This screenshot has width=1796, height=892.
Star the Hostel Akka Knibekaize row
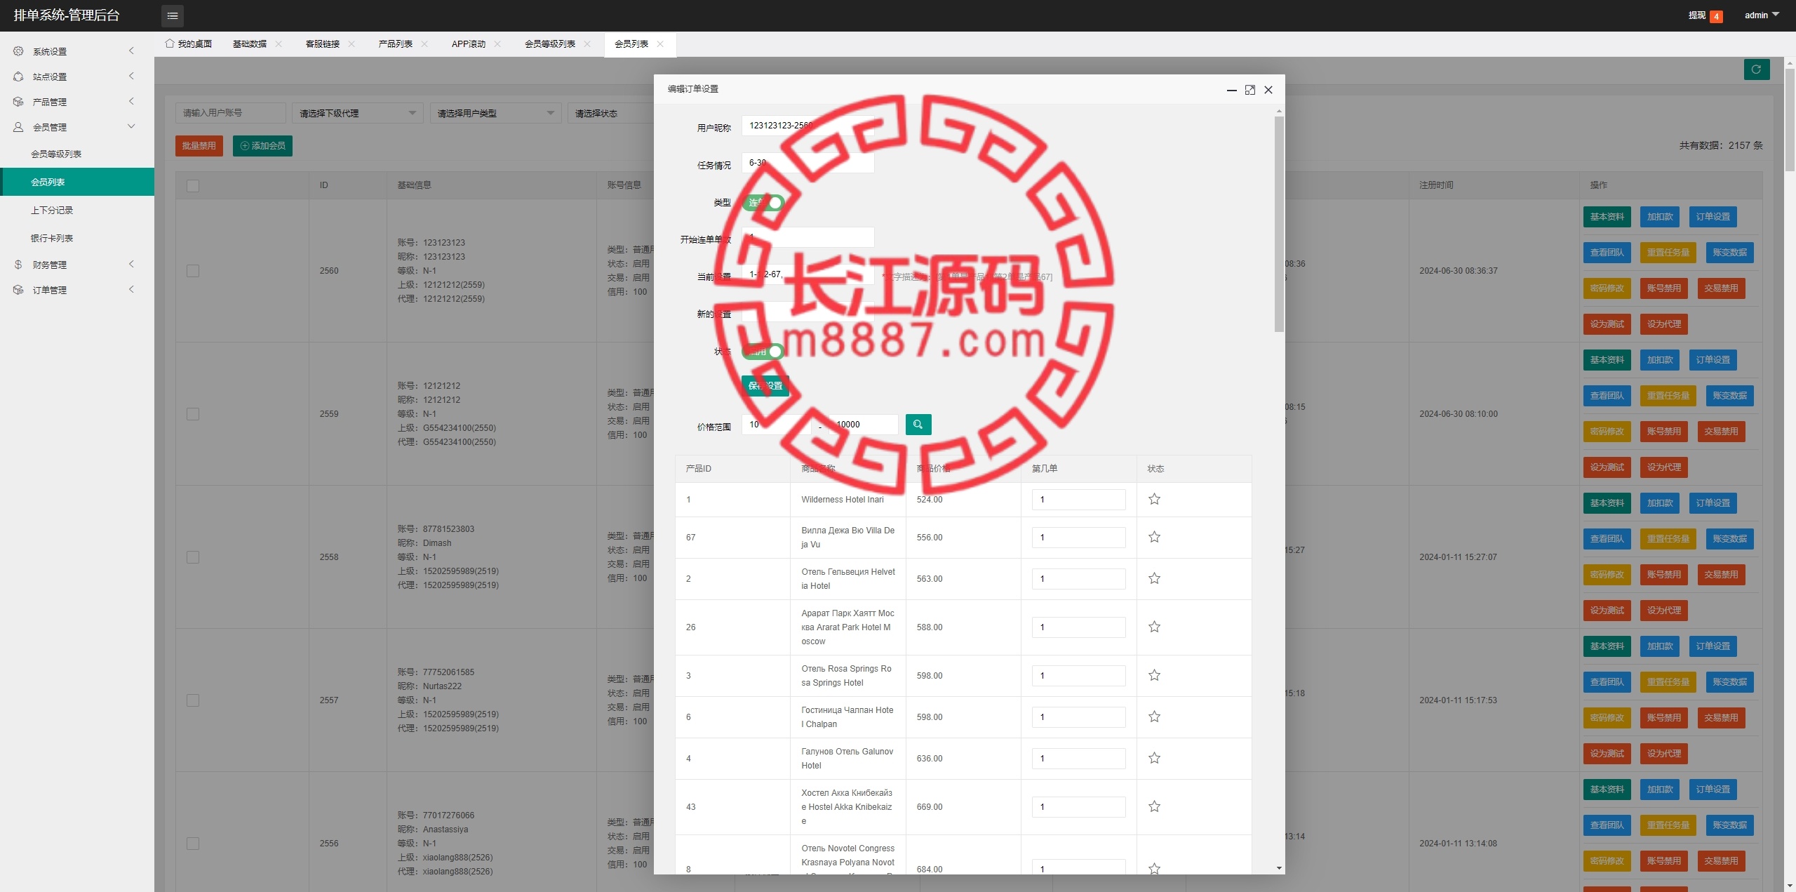(x=1154, y=807)
